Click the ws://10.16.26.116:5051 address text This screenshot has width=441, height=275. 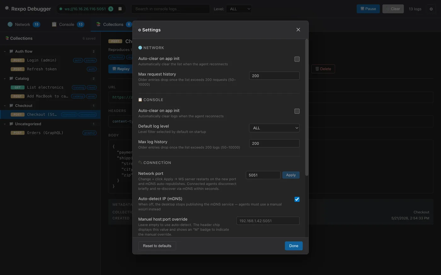[x=85, y=9]
